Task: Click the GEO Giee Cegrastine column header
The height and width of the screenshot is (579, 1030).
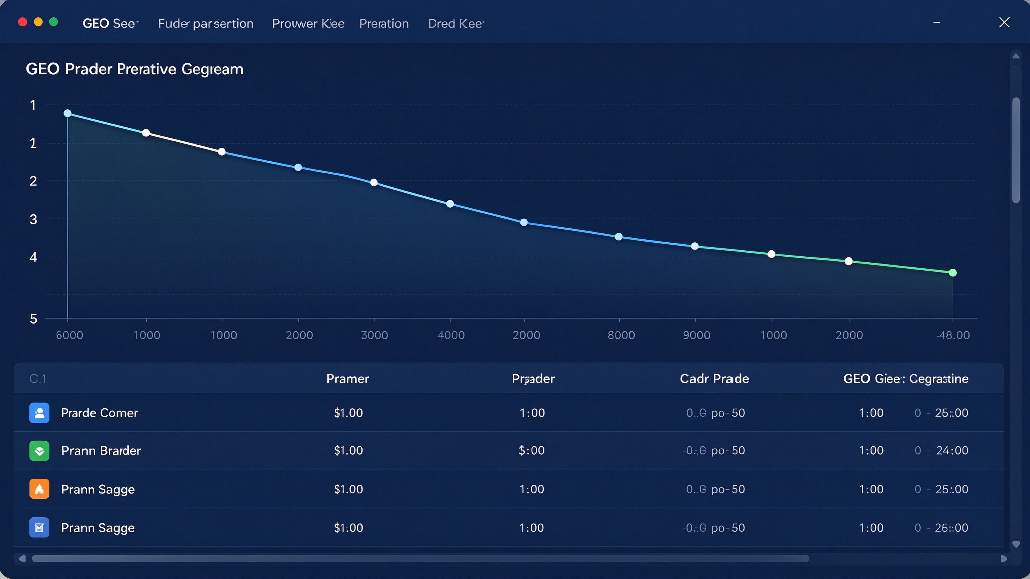Action: 905,379
